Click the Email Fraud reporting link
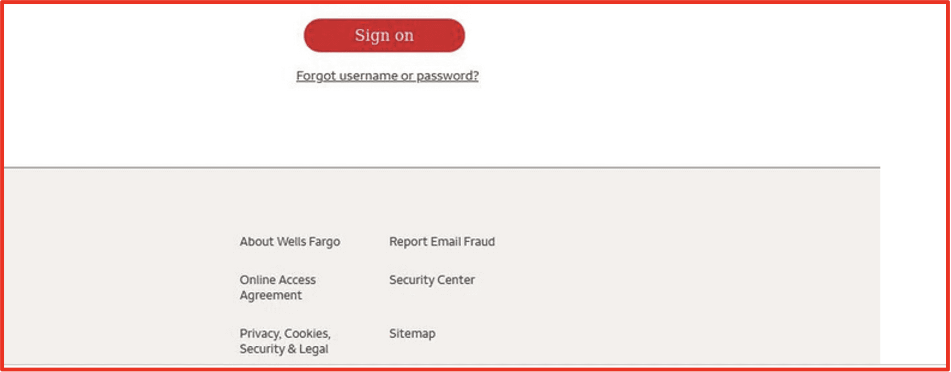Viewport: 951px width, 372px height. coord(442,241)
